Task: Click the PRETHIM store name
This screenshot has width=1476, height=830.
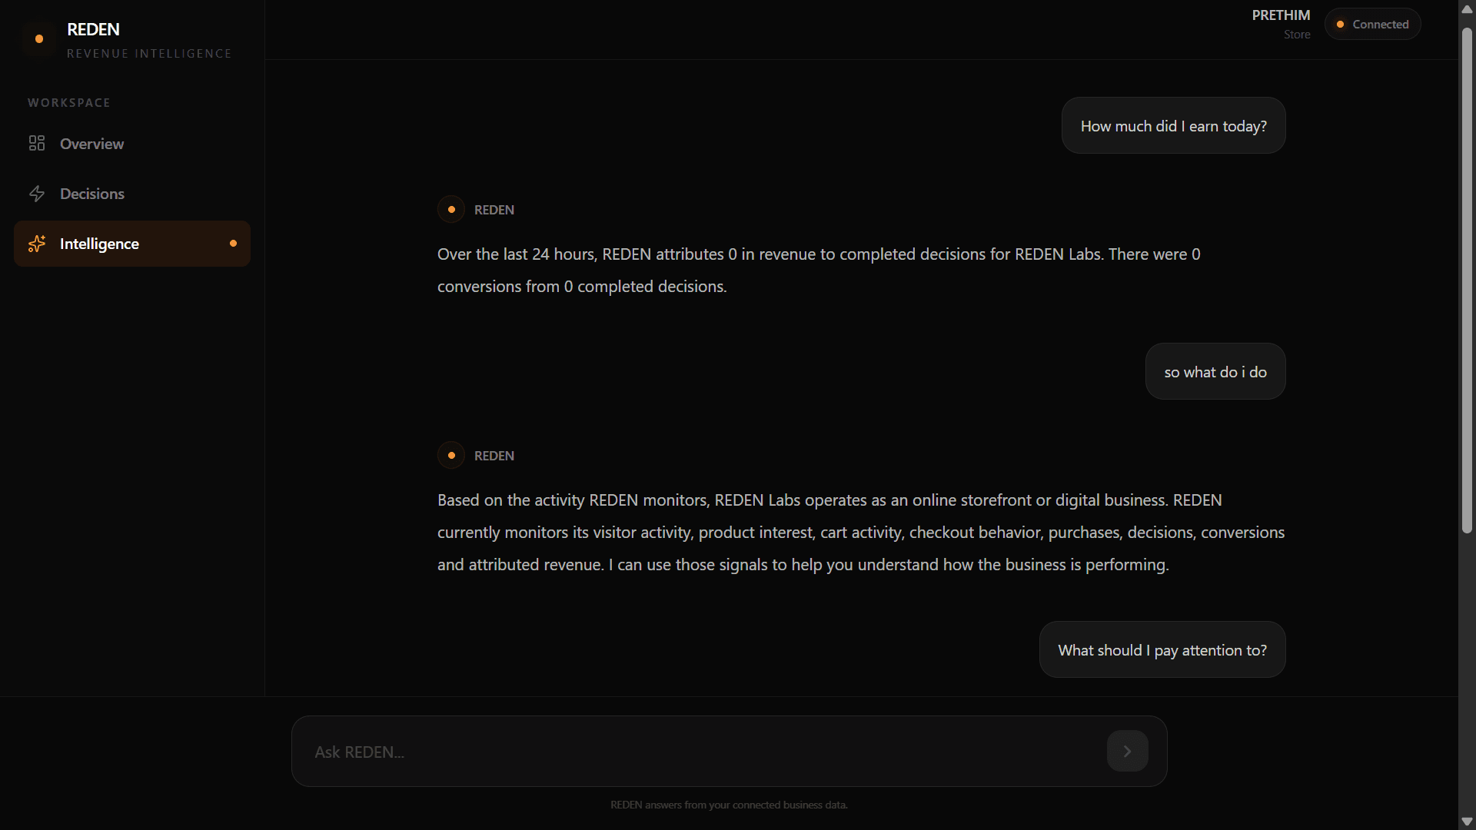Action: [1281, 15]
